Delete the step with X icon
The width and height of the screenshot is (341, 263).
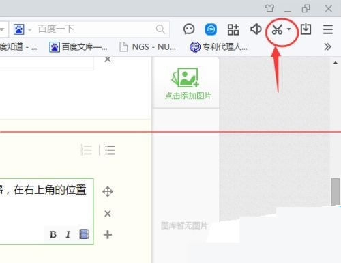pyautogui.click(x=108, y=214)
